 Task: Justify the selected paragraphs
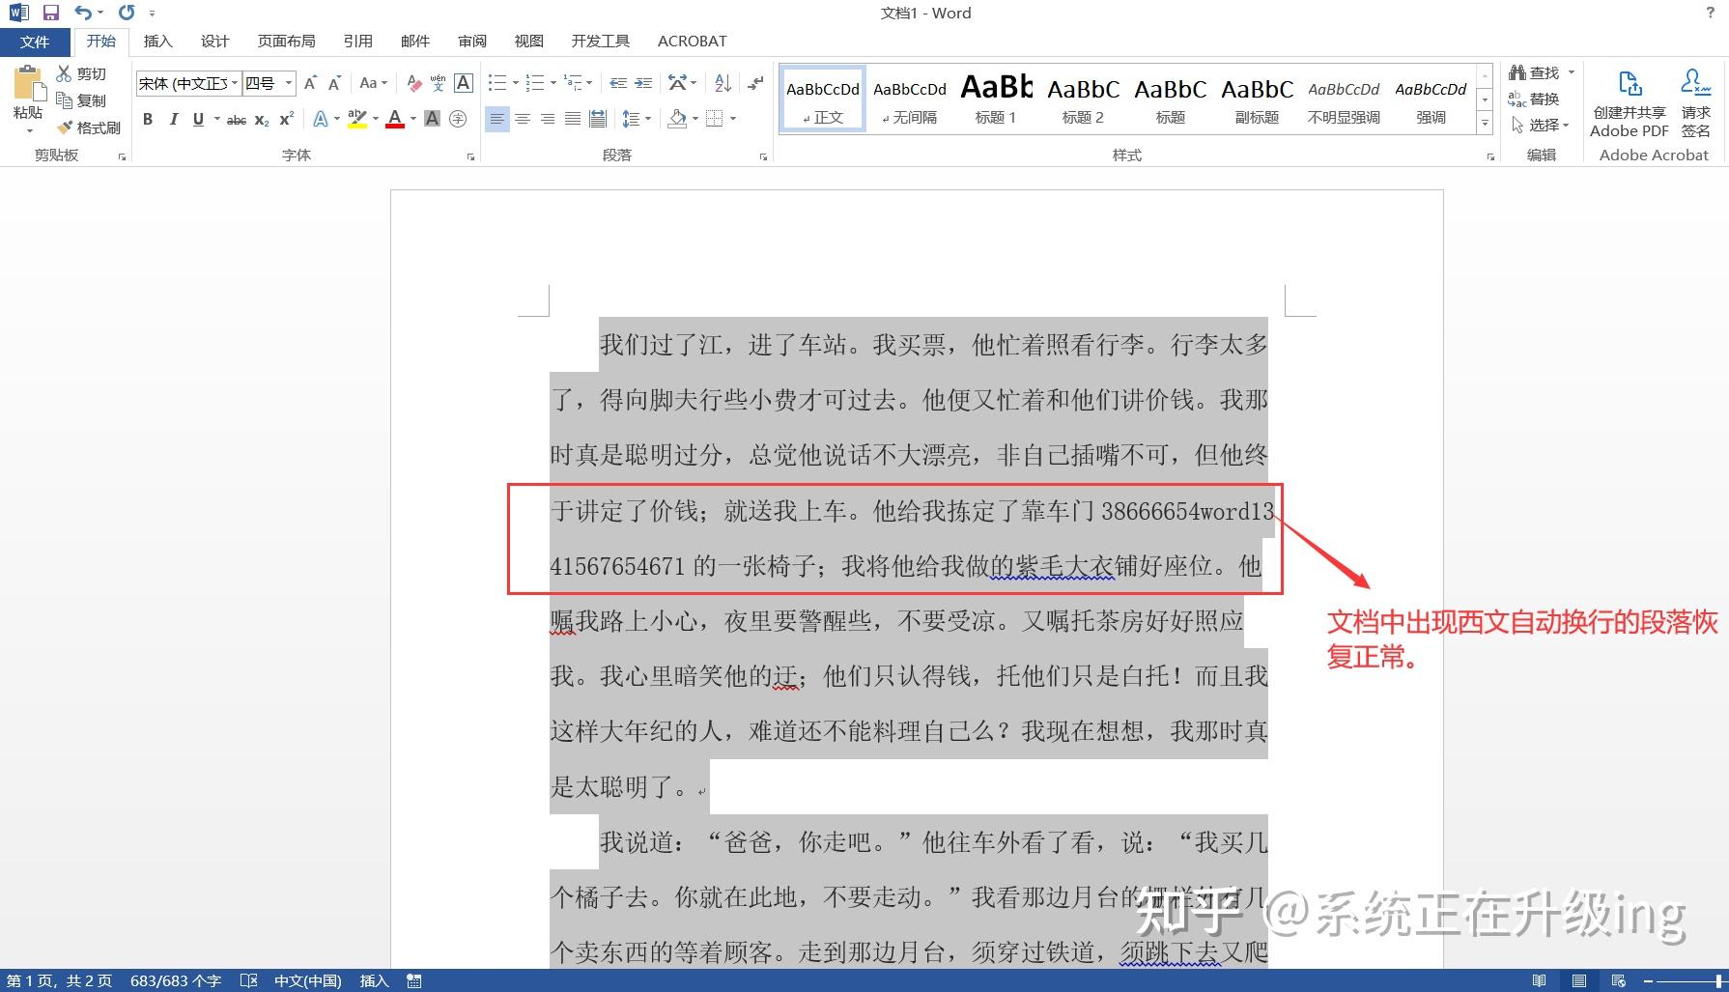573,119
